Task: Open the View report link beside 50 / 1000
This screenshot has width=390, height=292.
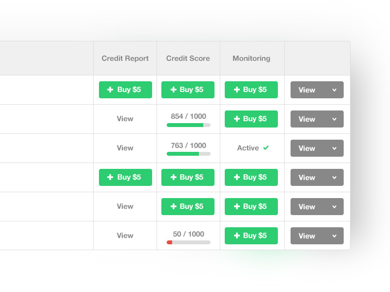Action: 125,236
